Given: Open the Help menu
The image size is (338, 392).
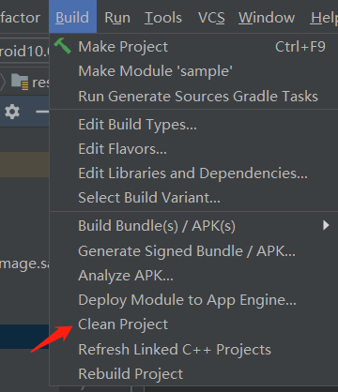Looking at the screenshot, I should [x=324, y=17].
